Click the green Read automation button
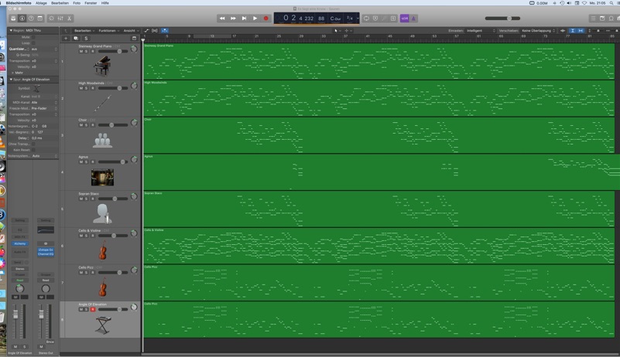620x357 pixels. [x=20, y=280]
